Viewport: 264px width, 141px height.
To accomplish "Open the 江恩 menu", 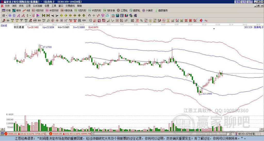I will pyautogui.click(x=28, y=6).
